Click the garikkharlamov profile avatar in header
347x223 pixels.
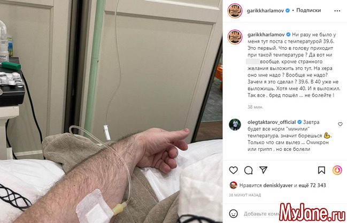[x=235, y=11]
